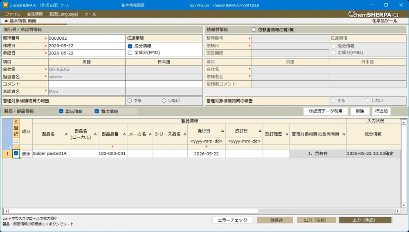
Task: Open the ファイル menu
Action: (x=13, y=14)
